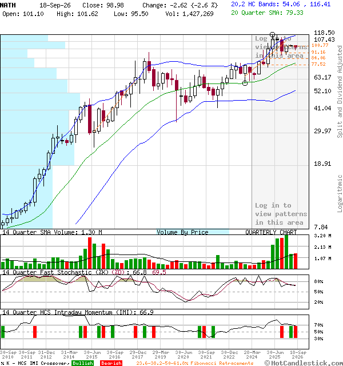Screen dimensions: 343x366
Task: Click the tallest red volume bar in 2015
Action: [90, 253]
